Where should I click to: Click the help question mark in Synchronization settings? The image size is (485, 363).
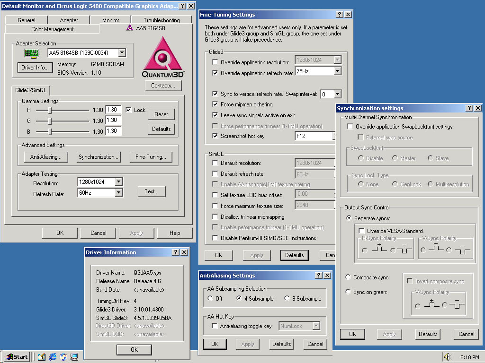click(x=469, y=108)
